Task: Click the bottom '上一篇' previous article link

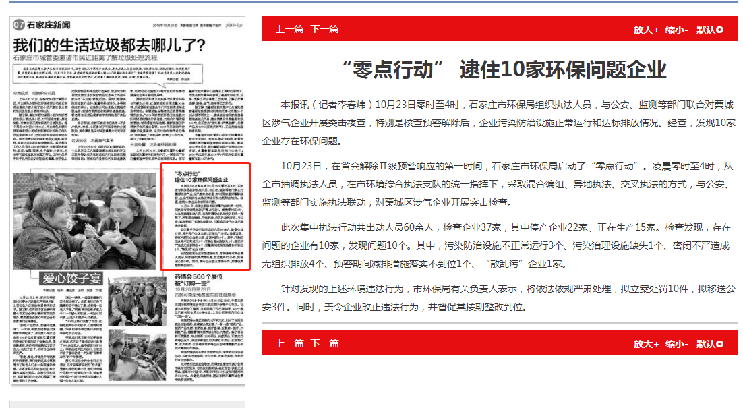Action: [x=289, y=343]
